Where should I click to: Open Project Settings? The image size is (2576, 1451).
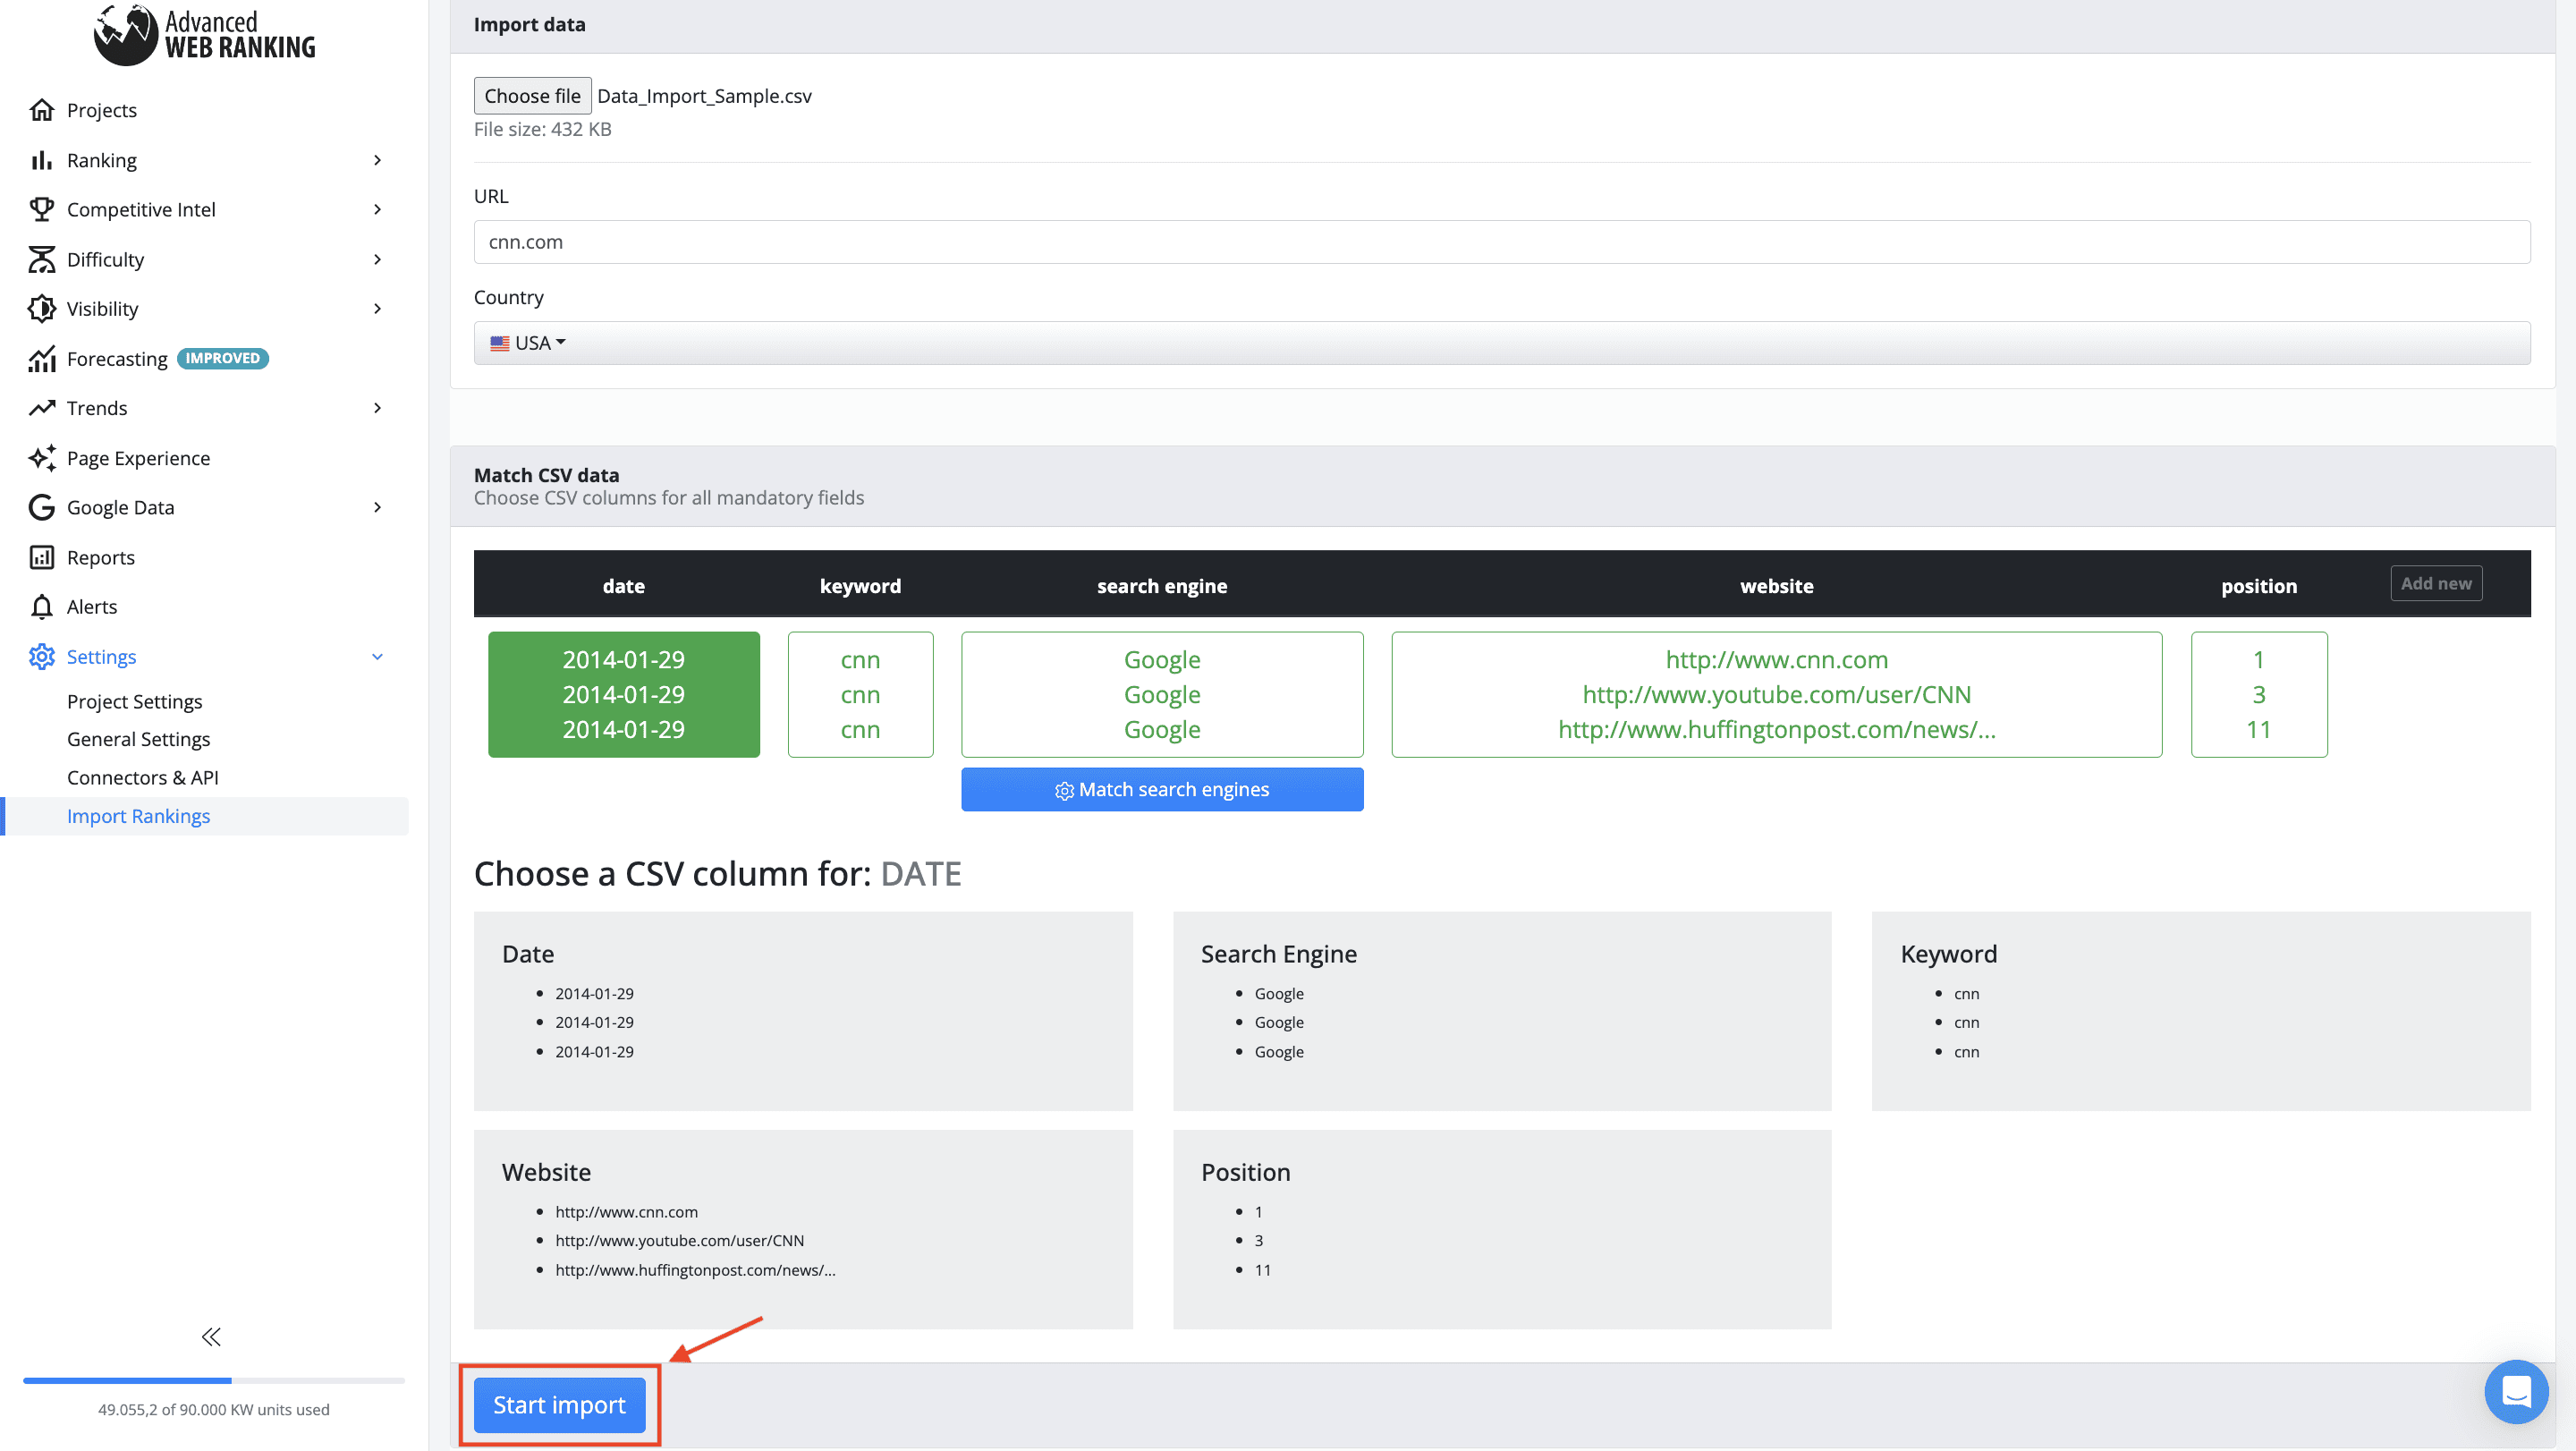(134, 701)
